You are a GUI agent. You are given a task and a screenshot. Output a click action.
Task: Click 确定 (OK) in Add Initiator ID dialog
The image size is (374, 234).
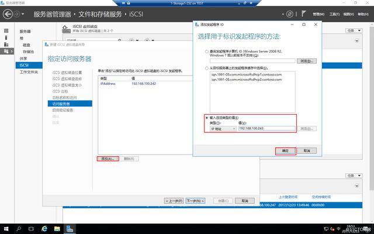click(286, 151)
